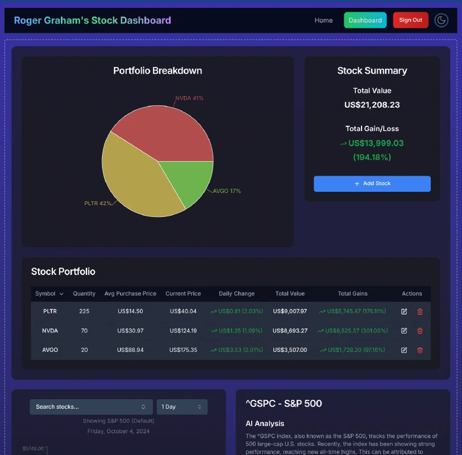Click NVDA avg price US$30.97

pyautogui.click(x=130, y=331)
